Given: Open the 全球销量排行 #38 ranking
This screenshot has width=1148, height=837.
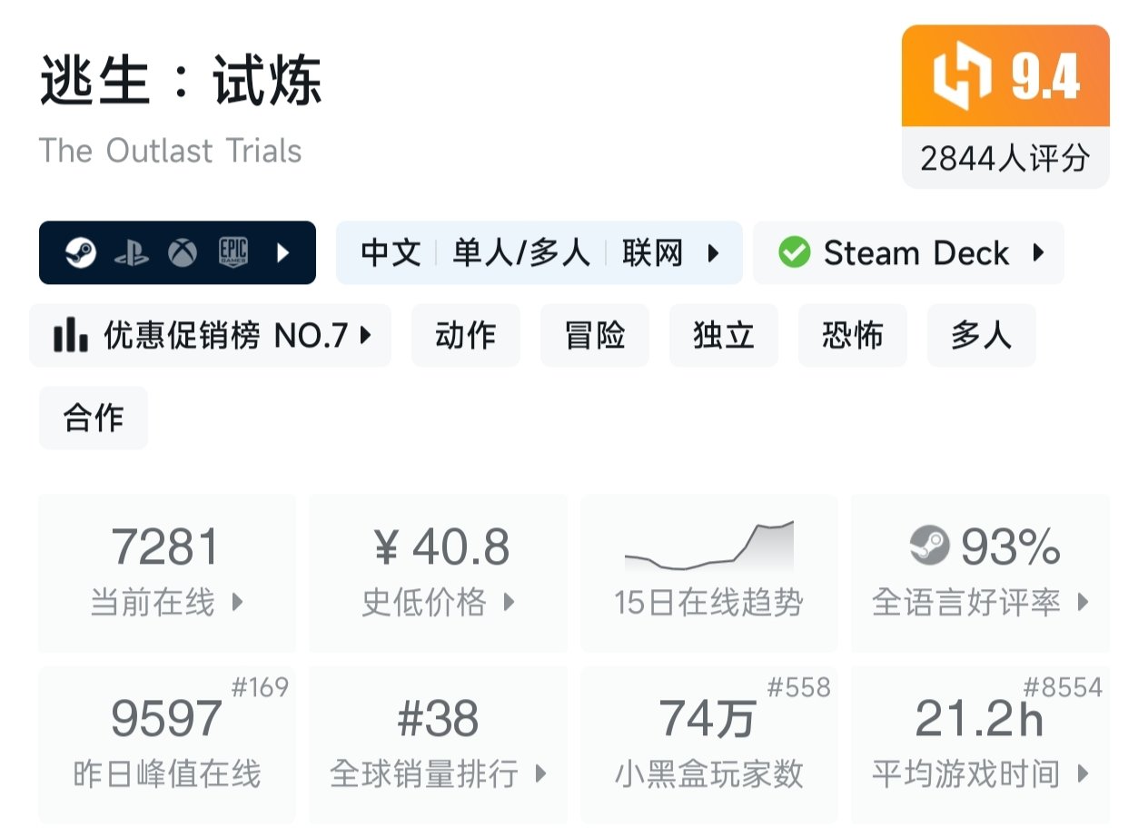Looking at the screenshot, I should pyautogui.click(x=440, y=744).
